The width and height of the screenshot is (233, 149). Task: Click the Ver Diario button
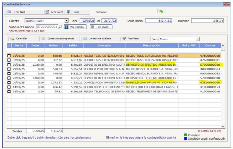[101, 27]
